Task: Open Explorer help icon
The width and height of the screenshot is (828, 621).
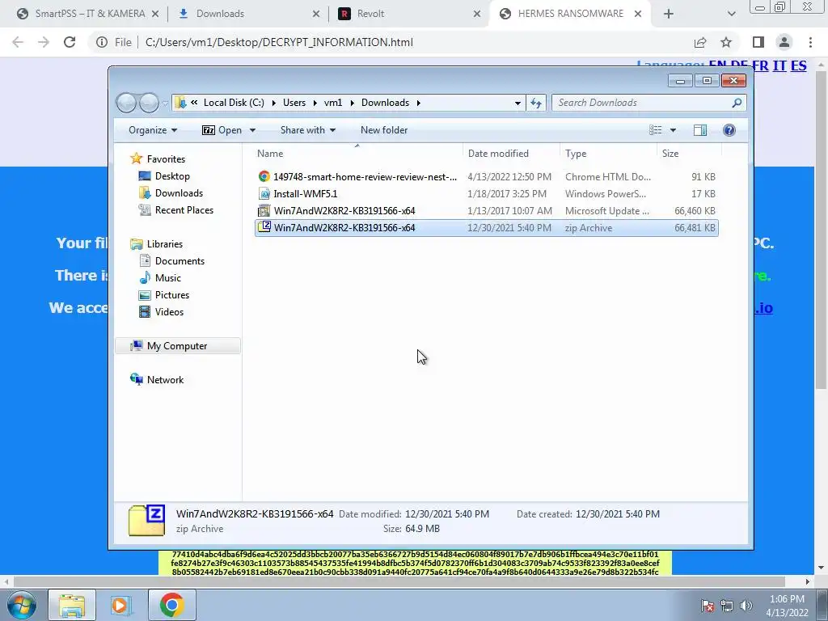Action: coord(729,130)
